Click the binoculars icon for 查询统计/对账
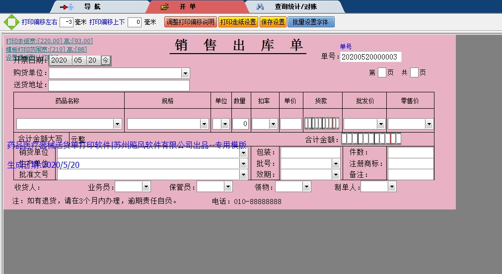Viewport: 502px width, 274px height. pos(260,7)
